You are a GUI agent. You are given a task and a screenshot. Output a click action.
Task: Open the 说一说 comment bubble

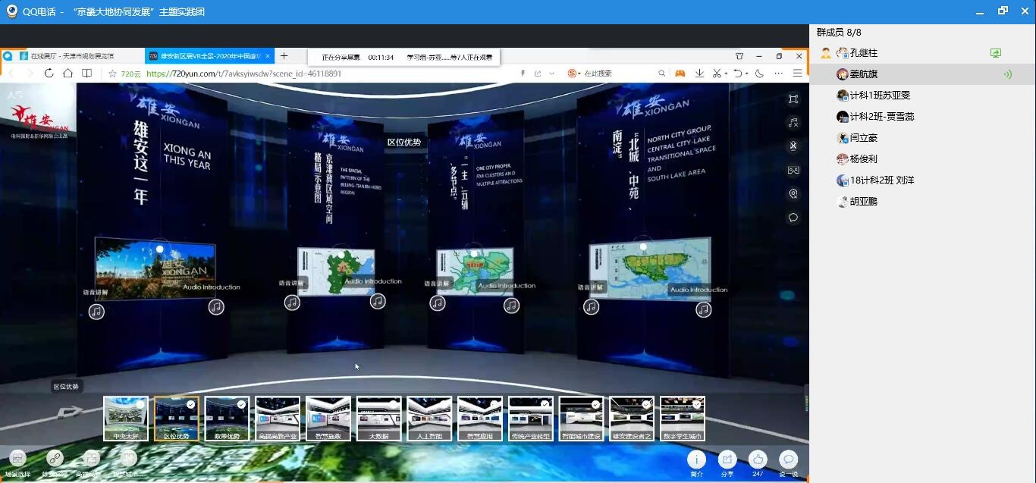[x=789, y=459]
